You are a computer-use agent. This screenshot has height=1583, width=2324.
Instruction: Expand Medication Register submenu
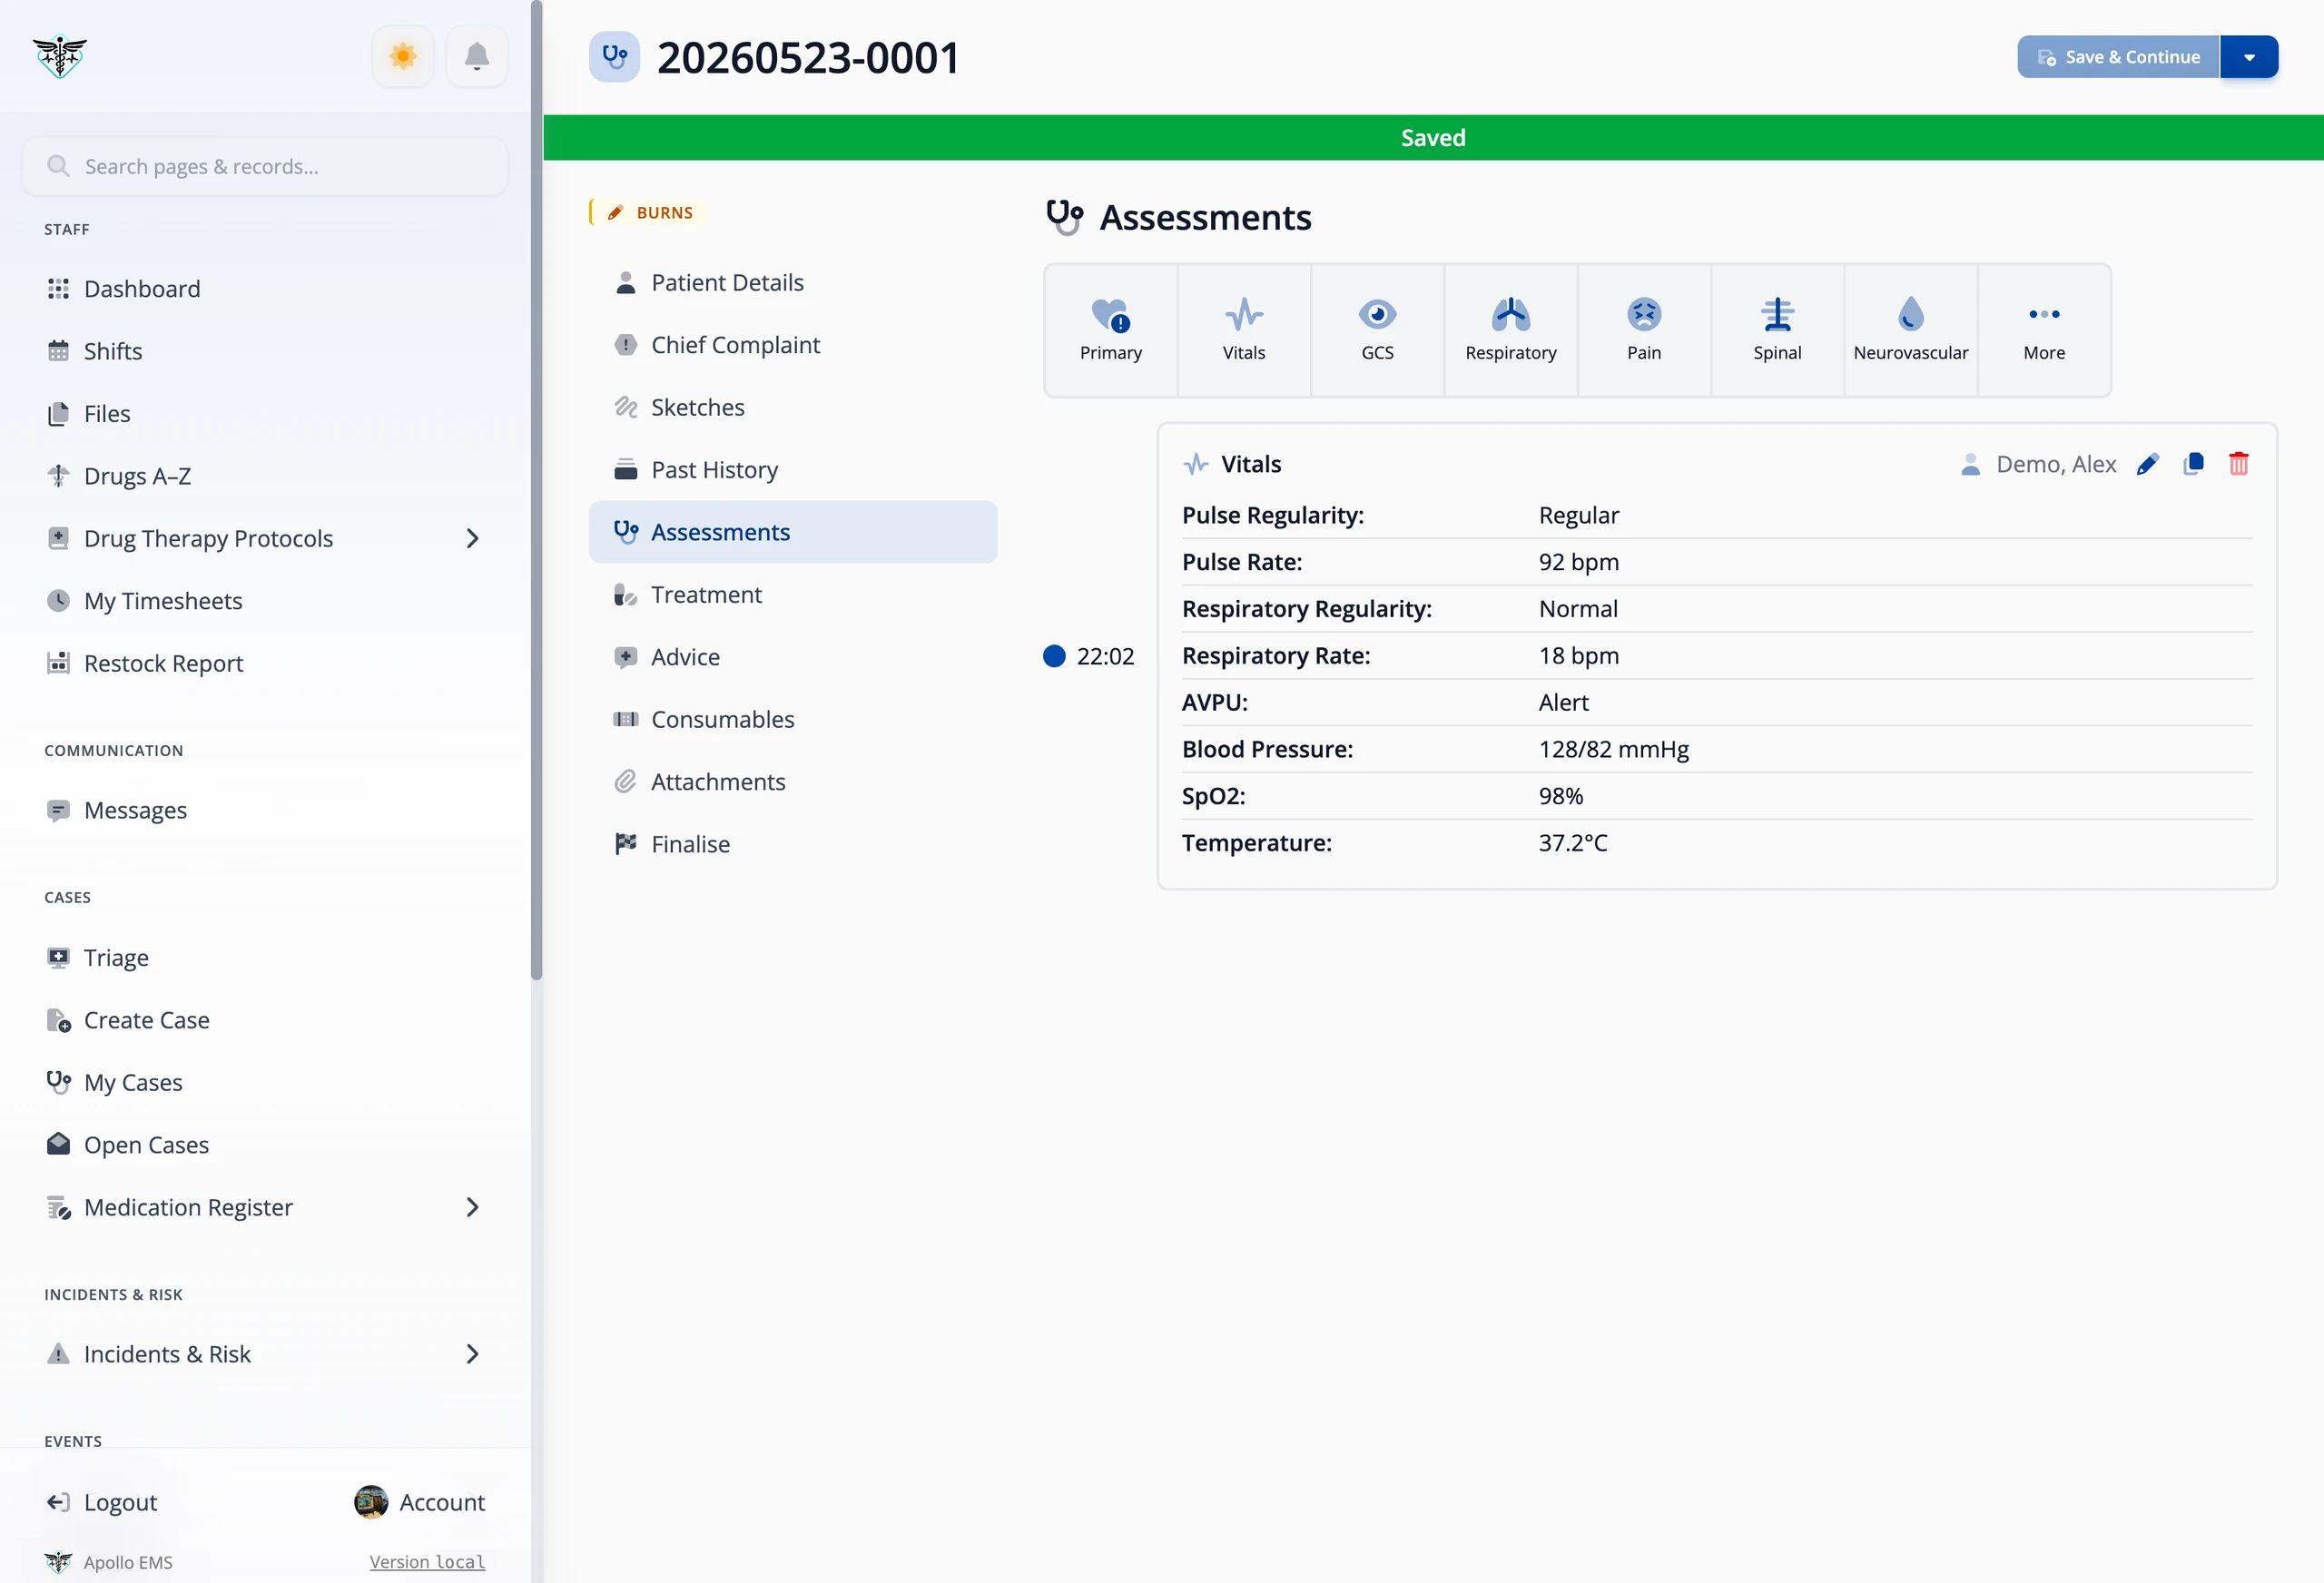pyautogui.click(x=473, y=1207)
